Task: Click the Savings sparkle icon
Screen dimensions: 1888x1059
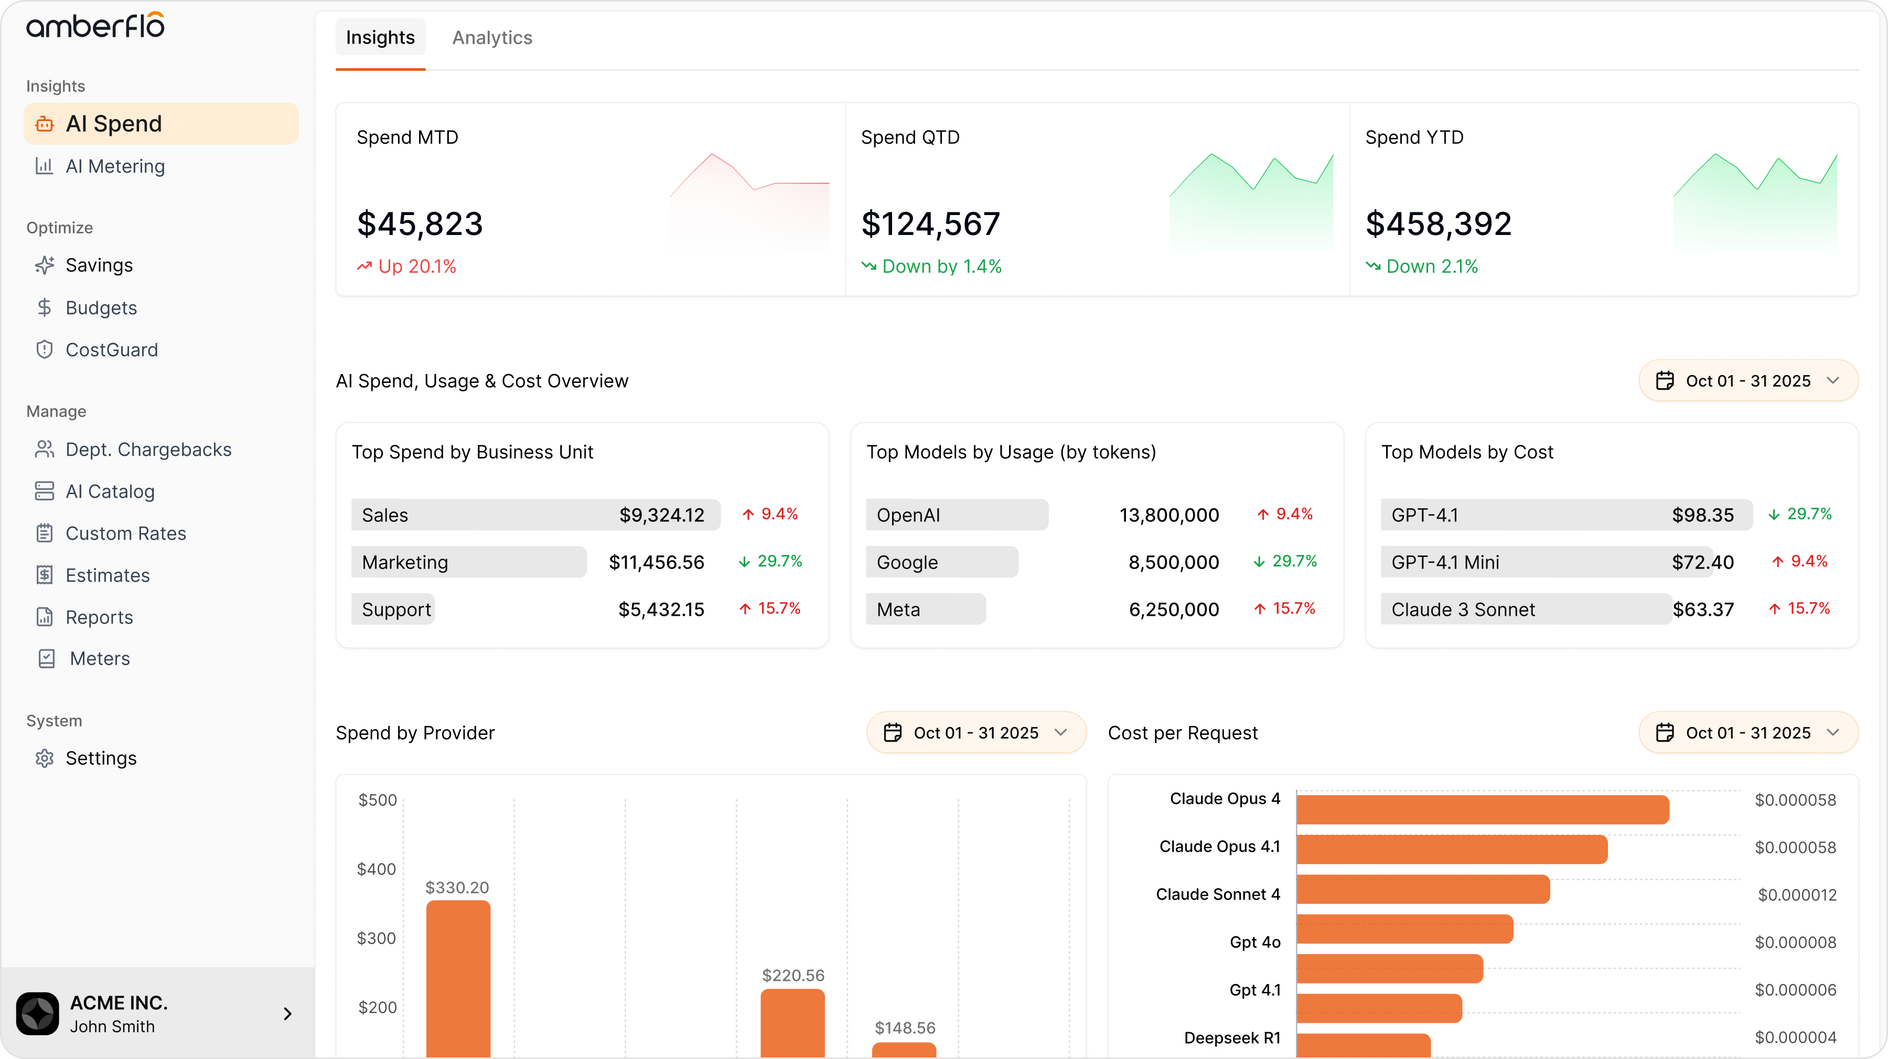Action: pos(45,265)
